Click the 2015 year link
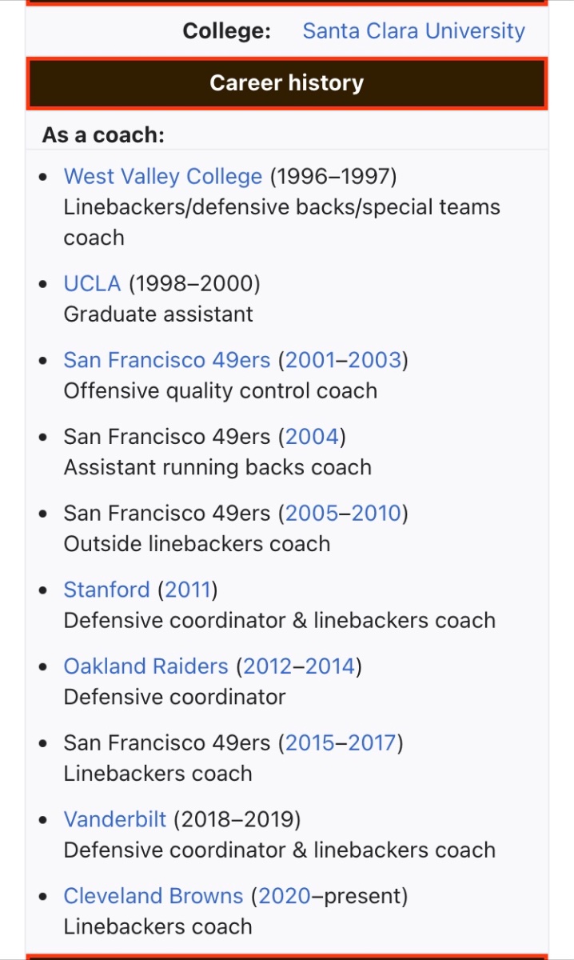Screen dimensions: 574x960 [x=310, y=743]
